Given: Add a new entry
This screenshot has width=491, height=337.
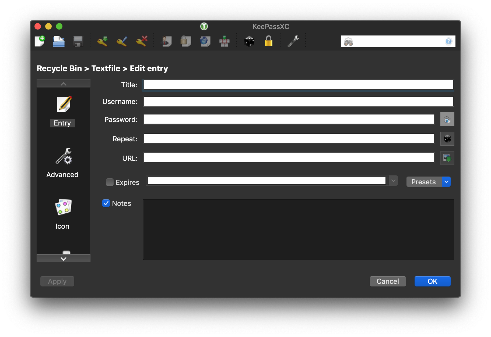Looking at the screenshot, I should pos(103,41).
